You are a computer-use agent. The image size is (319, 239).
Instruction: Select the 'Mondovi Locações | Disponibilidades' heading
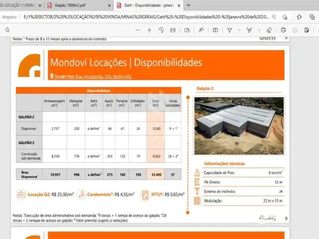[126, 62]
